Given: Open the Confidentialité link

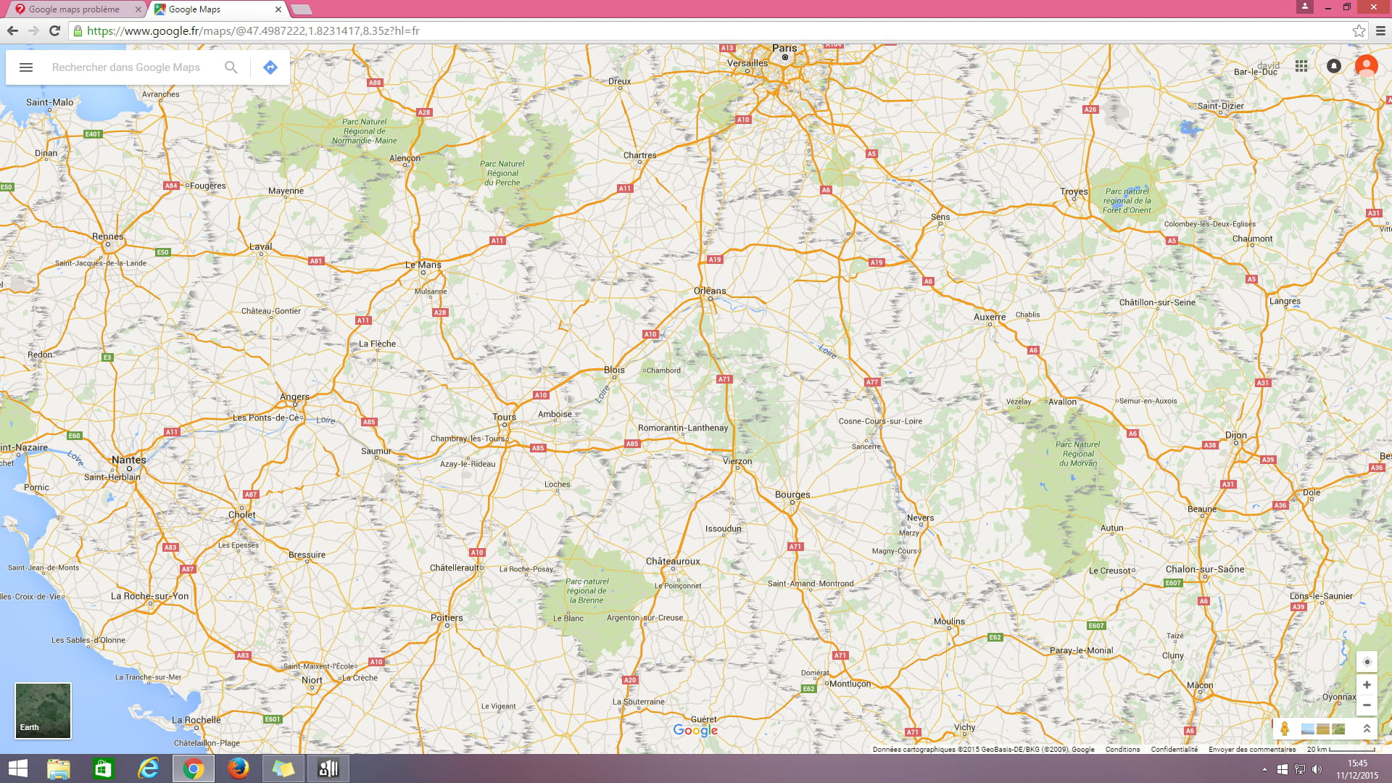Looking at the screenshot, I should (x=1174, y=749).
